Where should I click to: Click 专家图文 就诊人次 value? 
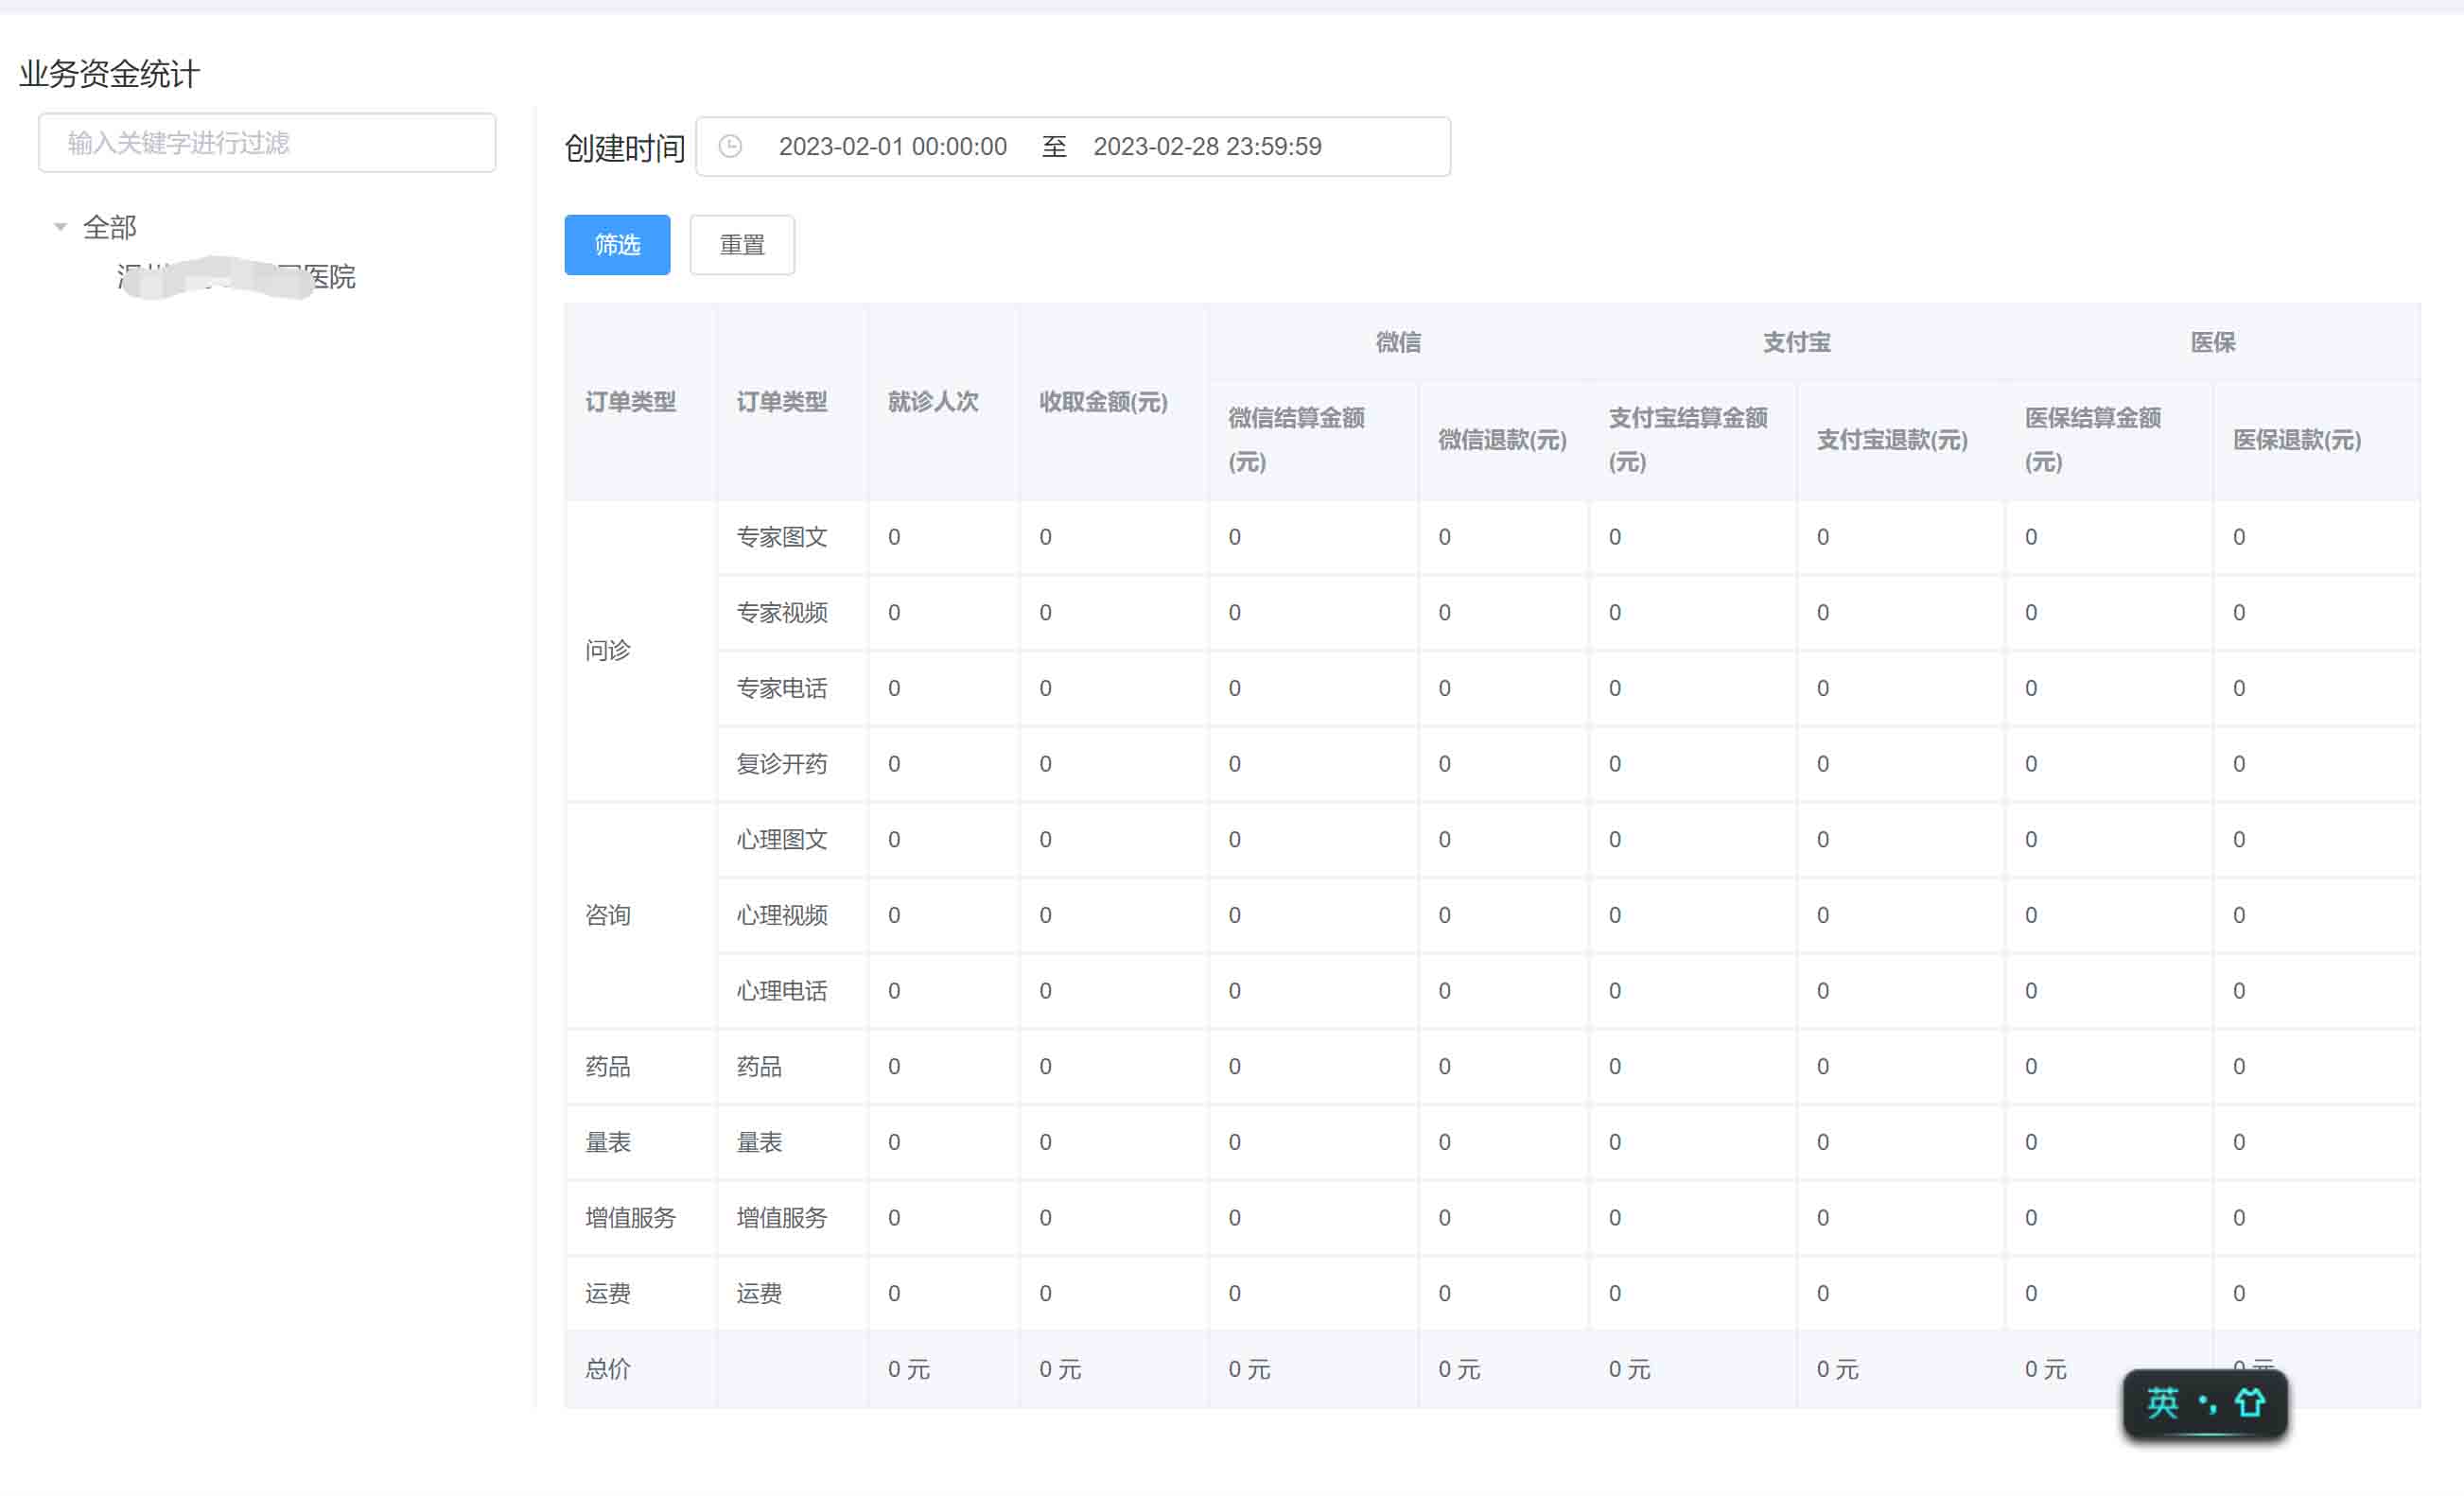click(894, 538)
